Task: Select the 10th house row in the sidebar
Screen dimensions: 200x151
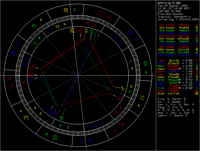Action: (x=177, y=49)
